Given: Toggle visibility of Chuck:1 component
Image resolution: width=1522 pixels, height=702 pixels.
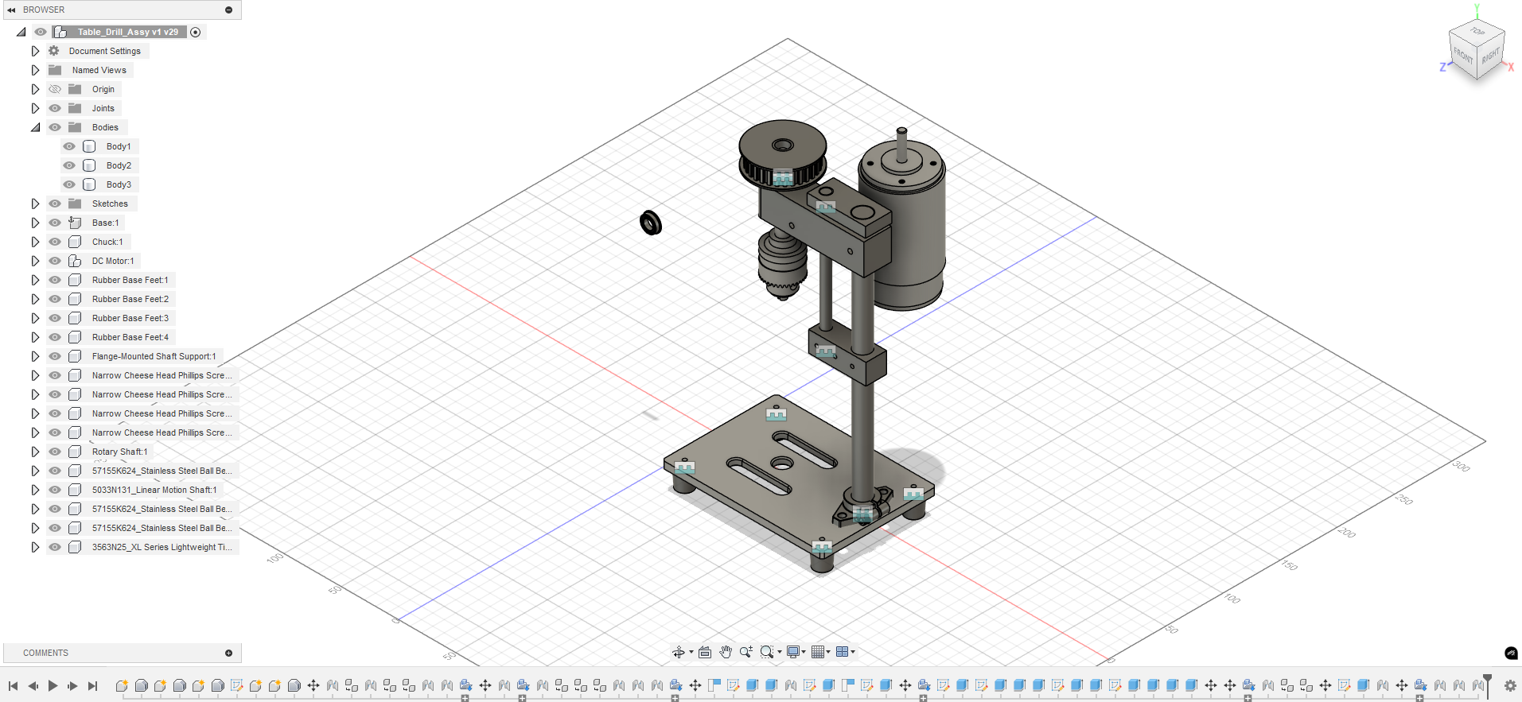Looking at the screenshot, I should (x=55, y=242).
